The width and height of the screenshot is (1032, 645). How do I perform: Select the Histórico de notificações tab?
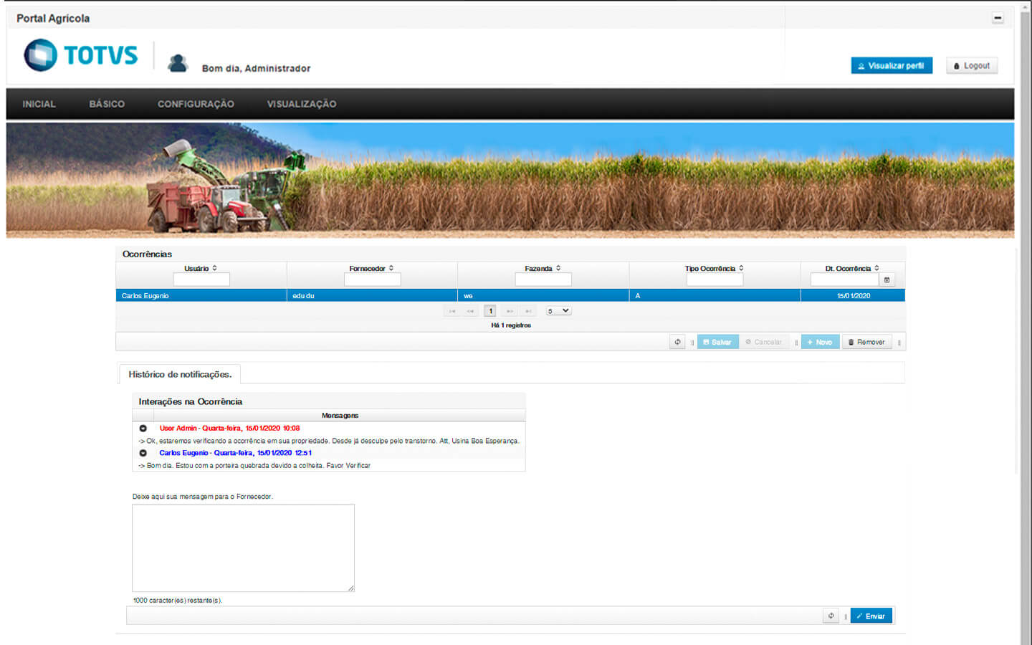[180, 374]
